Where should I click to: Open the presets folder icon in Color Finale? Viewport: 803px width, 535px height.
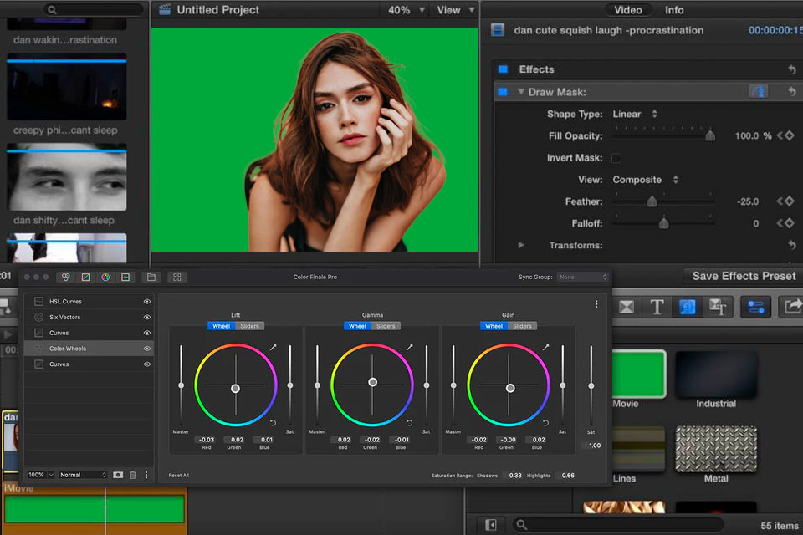pyautogui.click(x=151, y=277)
